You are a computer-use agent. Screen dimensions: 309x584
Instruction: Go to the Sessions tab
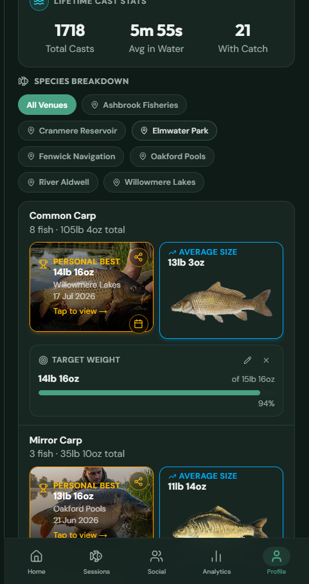[x=96, y=562]
